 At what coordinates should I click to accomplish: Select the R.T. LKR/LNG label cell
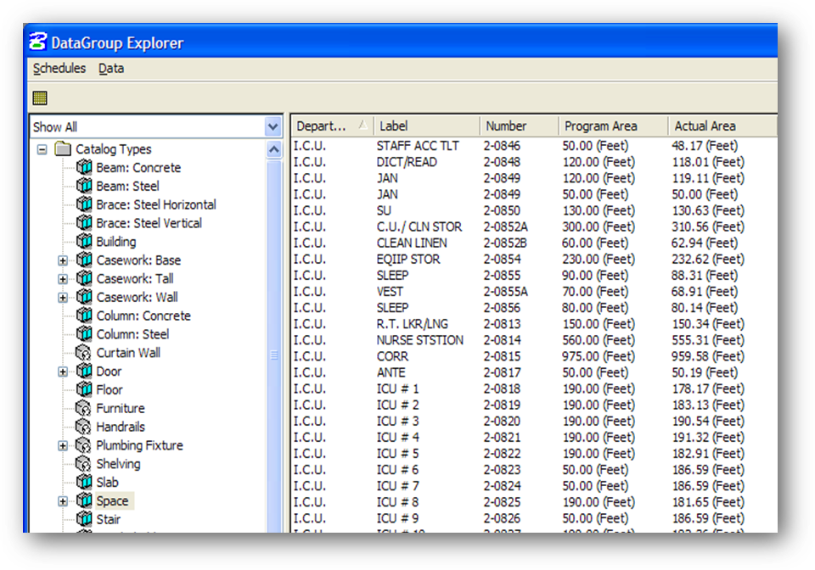point(413,324)
